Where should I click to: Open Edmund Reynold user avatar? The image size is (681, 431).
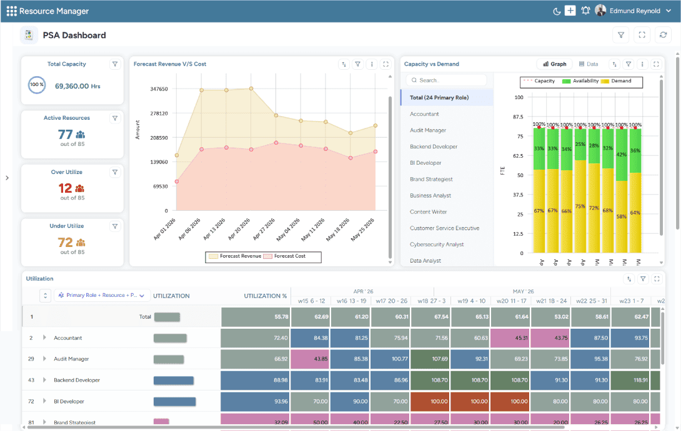coord(600,11)
